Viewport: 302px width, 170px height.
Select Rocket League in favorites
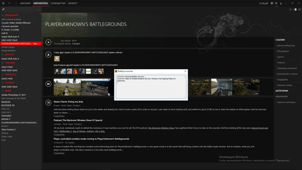8,47
